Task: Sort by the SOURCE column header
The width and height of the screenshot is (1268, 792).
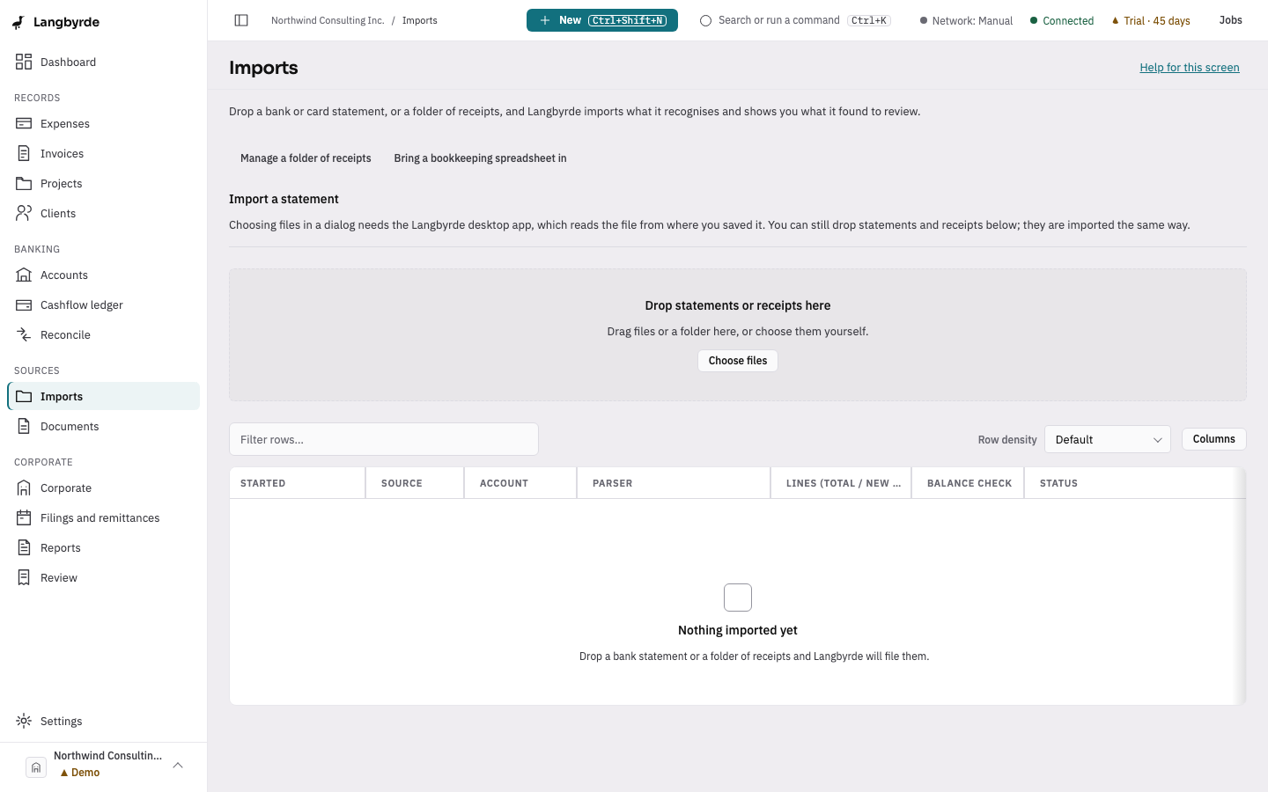Action: click(x=415, y=483)
